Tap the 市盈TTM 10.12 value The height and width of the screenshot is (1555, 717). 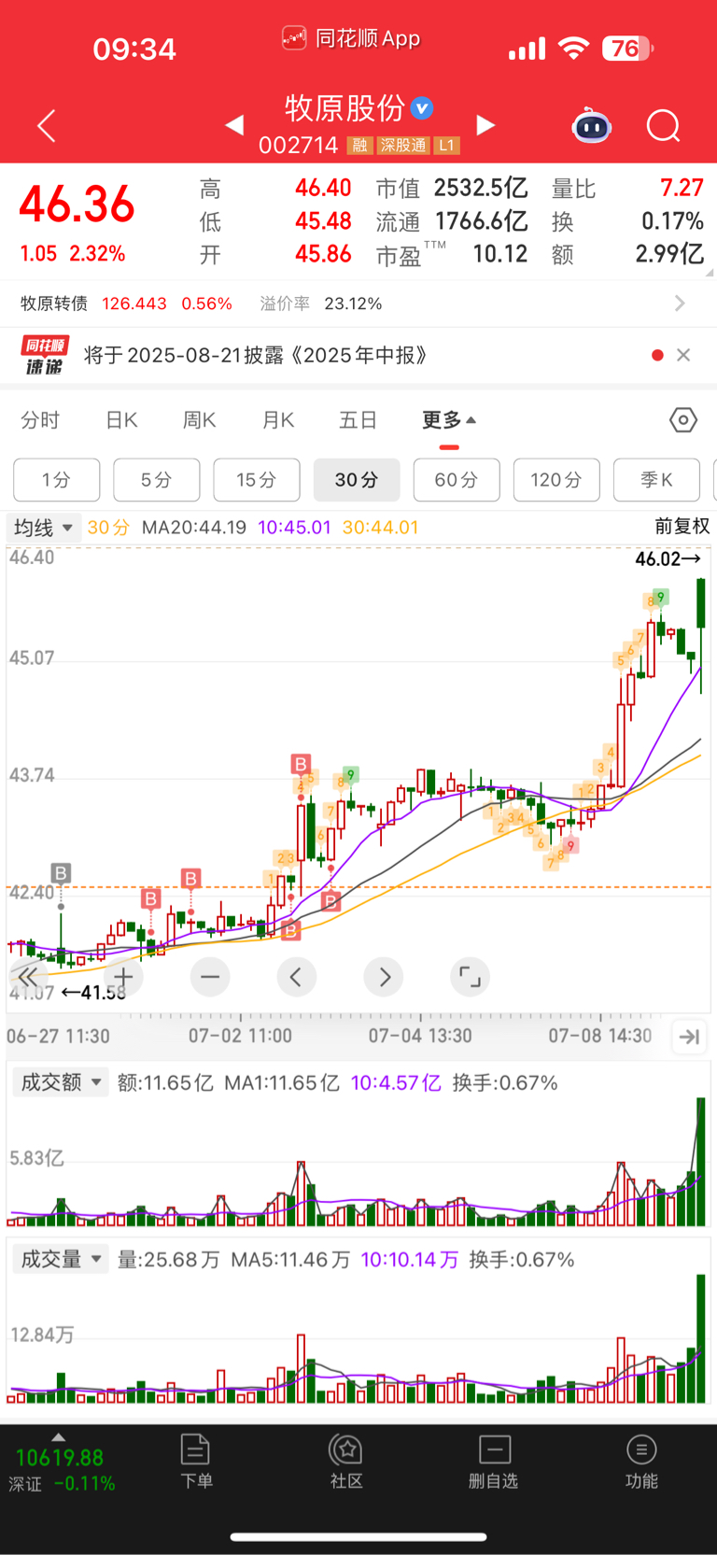pyautogui.click(x=499, y=254)
